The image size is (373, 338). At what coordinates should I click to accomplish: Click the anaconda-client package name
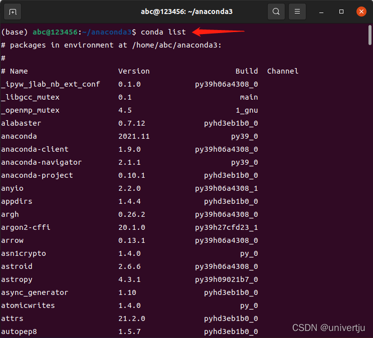[x=35, y=149]
